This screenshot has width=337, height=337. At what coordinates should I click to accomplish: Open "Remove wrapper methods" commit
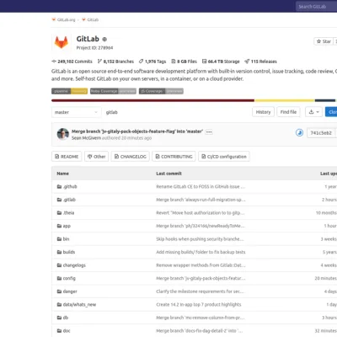pyautogui.click(x=201, y=265)
